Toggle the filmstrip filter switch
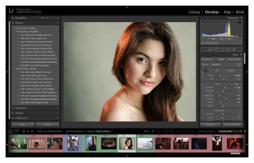Screen dimensions: 254x163 245,131
